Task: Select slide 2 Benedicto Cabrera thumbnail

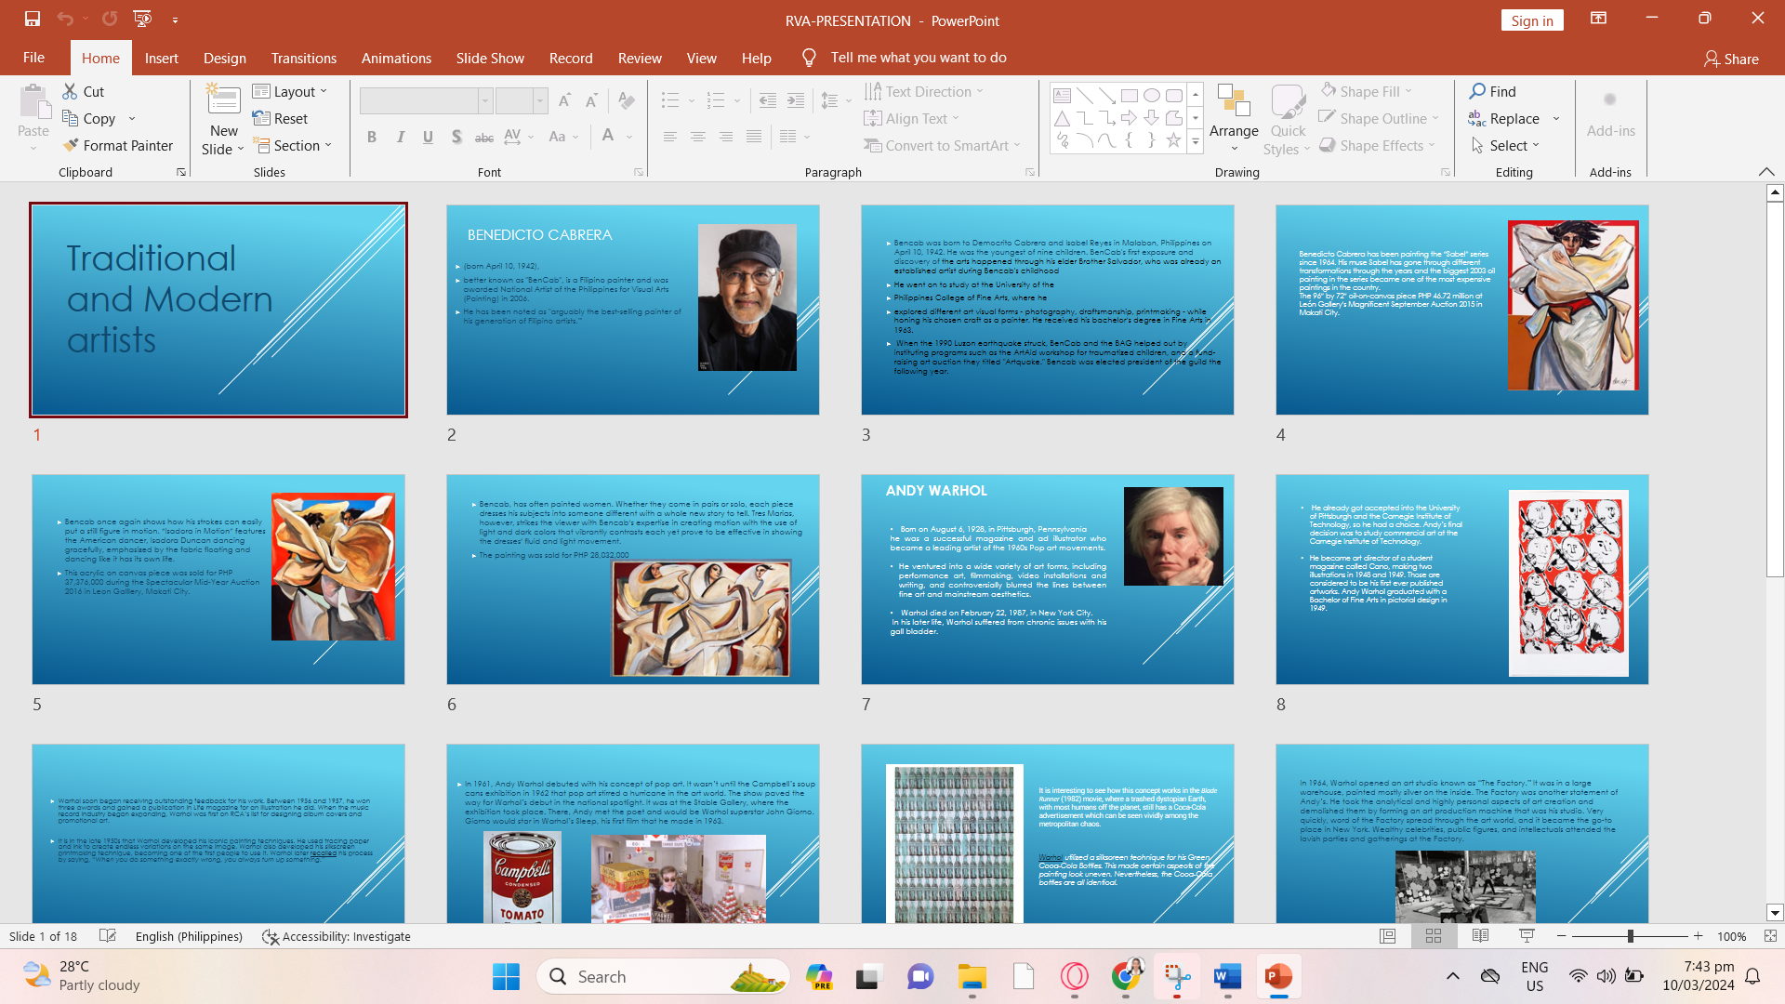Action: pos(633,310)
